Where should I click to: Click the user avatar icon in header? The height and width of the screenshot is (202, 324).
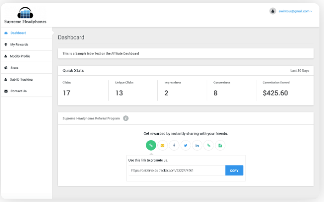click(x=273, y=11)
